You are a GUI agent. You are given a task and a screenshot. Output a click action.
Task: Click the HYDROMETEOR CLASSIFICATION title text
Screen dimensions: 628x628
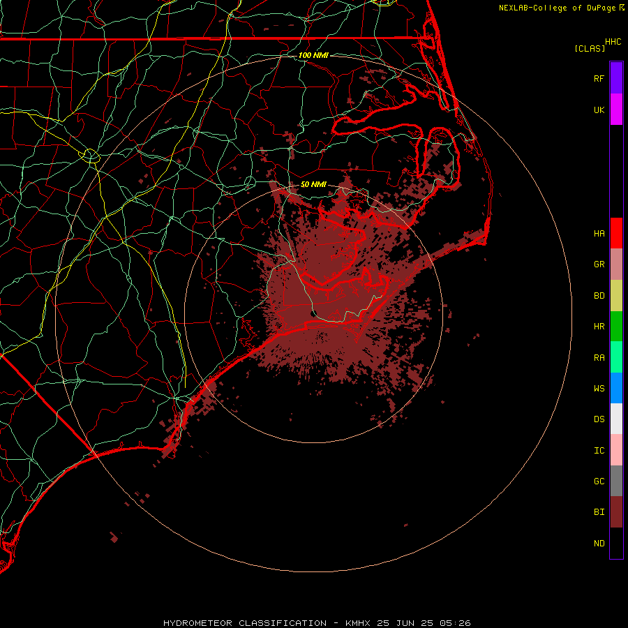[x=245, y=623]
